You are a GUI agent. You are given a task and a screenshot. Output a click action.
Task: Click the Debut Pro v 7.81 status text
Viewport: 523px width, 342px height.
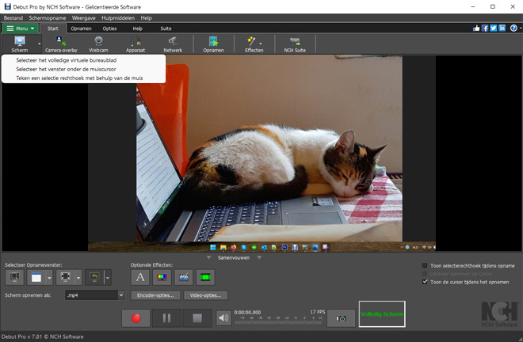point(43,336)
